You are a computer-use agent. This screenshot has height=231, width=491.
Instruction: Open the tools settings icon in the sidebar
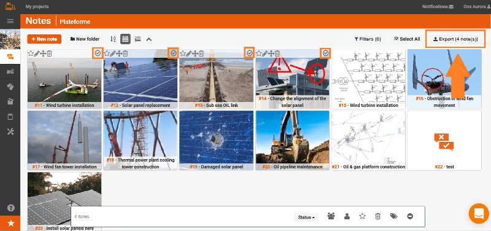tap(10, 131)
